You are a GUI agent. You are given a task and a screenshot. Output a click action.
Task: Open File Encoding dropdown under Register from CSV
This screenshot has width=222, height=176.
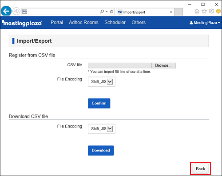[x=102, y=82]
